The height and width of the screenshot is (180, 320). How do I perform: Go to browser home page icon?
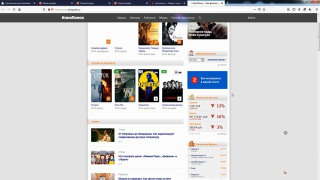[19, 9]
